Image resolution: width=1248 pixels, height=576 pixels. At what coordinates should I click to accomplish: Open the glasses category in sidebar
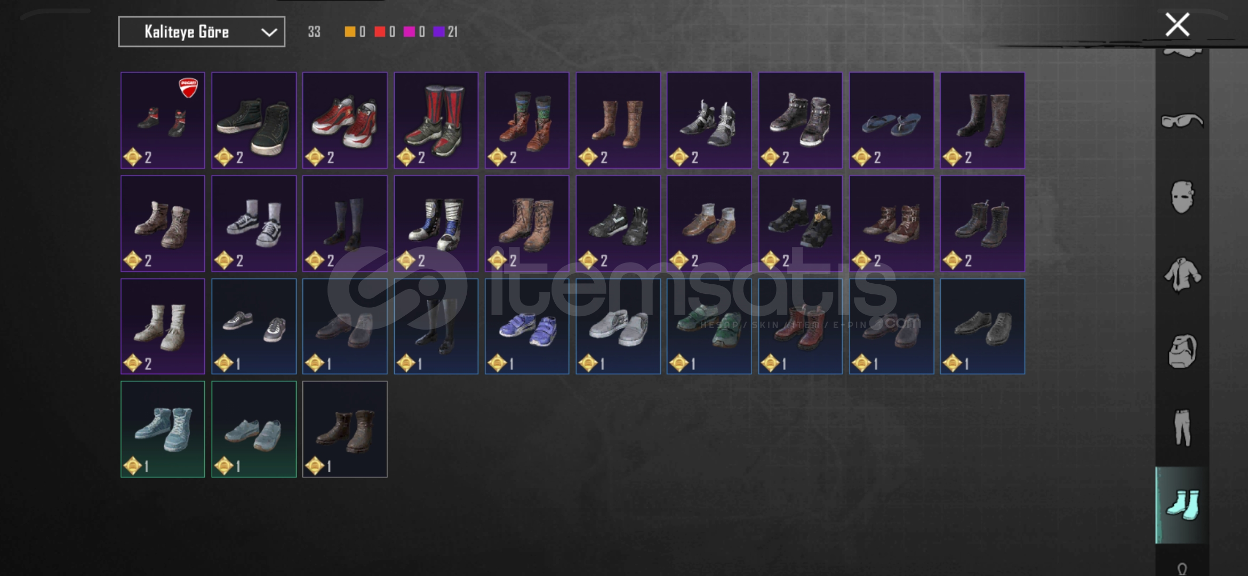pyautogui.click(x=1182, y=121)
